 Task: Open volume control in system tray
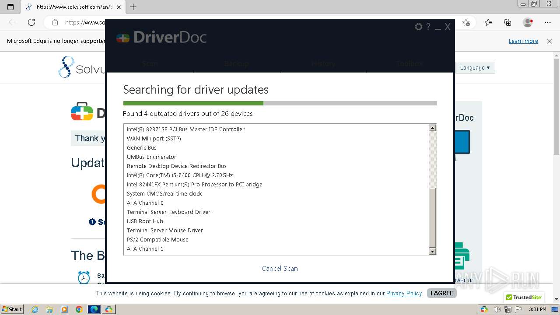pos(497,309)
